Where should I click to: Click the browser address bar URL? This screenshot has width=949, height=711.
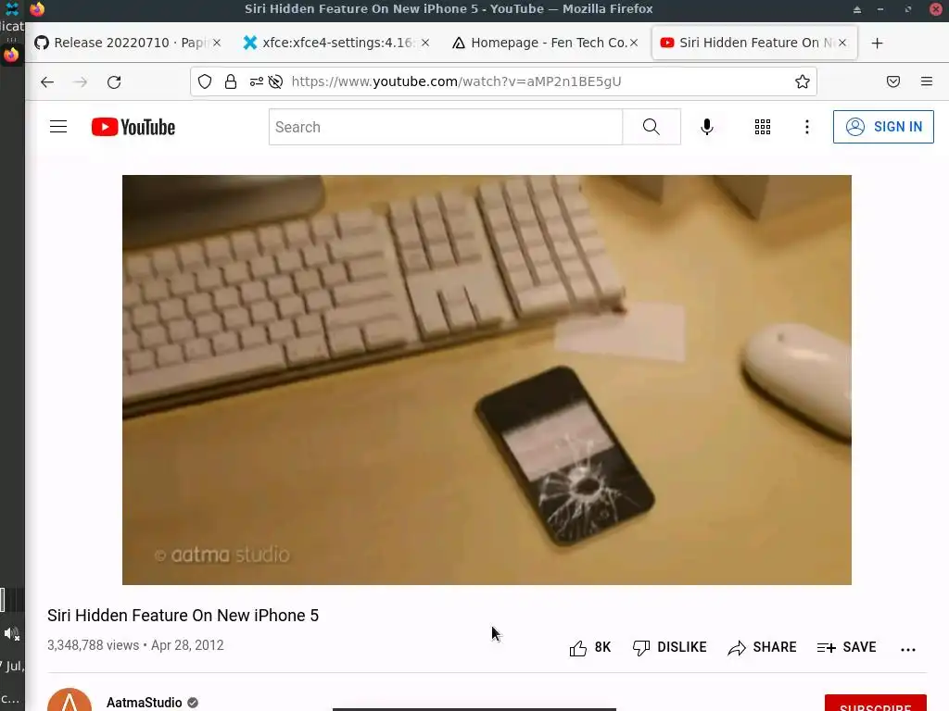[456, 81]
